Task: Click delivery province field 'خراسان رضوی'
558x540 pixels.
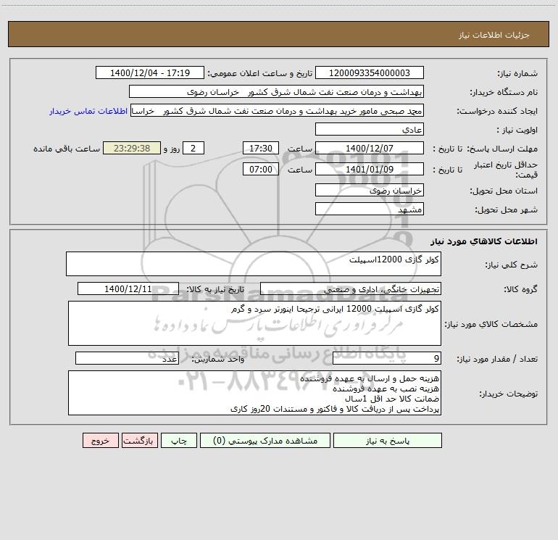Action: [370, 190]
